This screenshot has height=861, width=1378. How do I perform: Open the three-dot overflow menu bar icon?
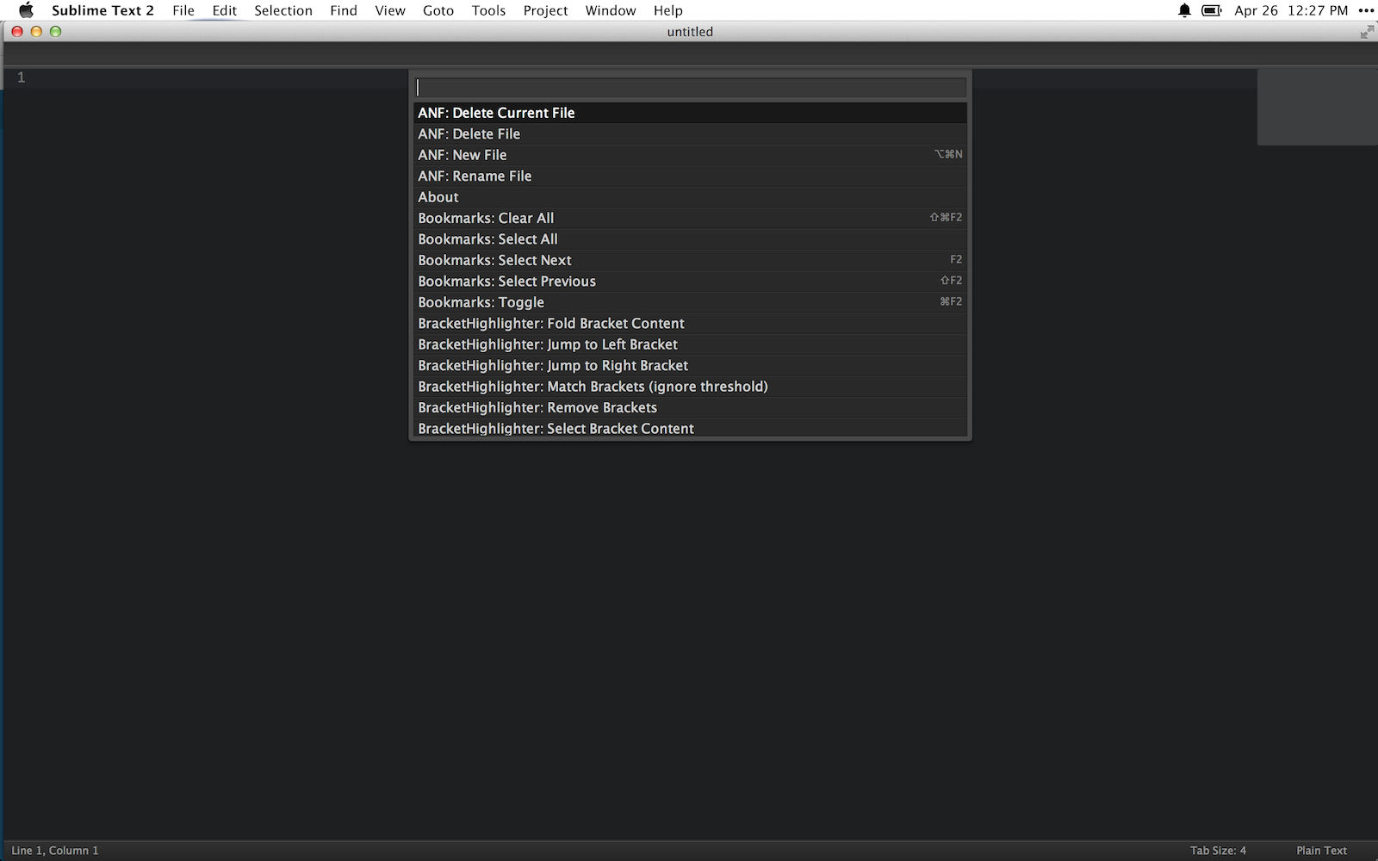1367,10
